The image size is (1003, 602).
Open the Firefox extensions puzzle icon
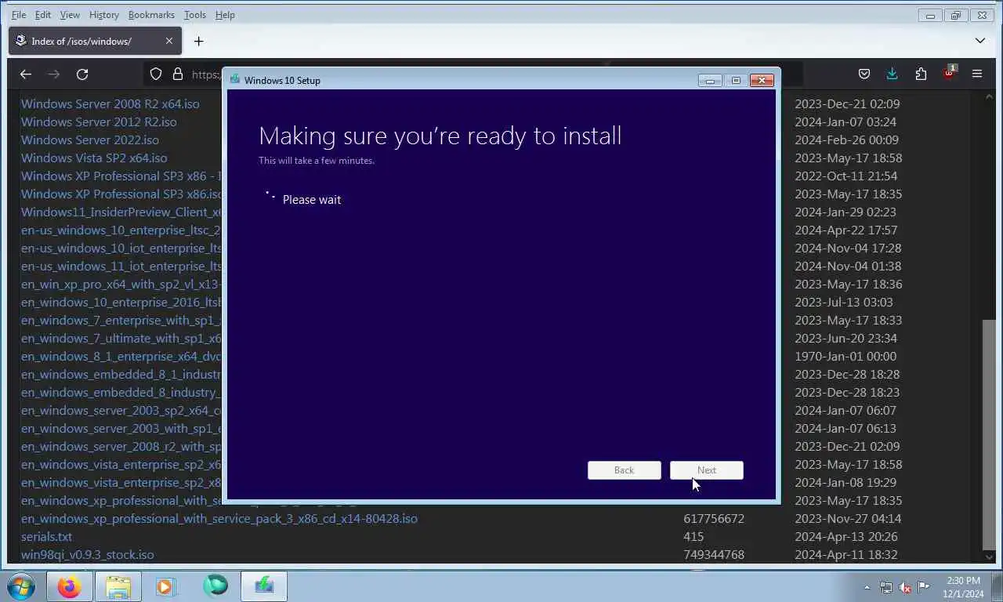pos(921,74)
